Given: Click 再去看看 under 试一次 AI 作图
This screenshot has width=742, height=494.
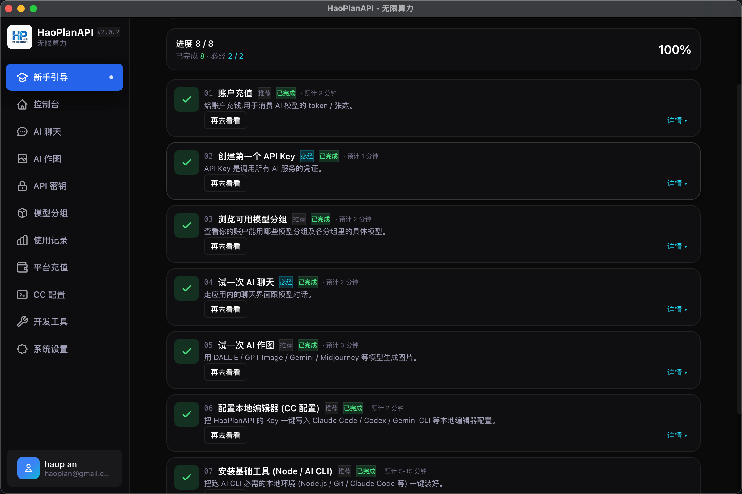Looking at the screenshot, I should coord(226,372).
